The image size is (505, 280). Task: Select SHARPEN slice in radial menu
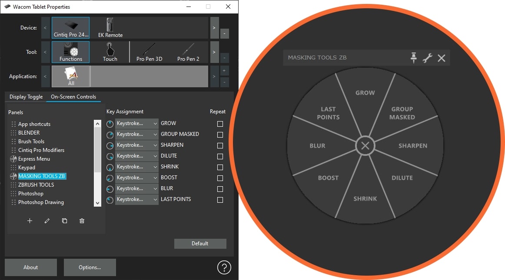413,146
